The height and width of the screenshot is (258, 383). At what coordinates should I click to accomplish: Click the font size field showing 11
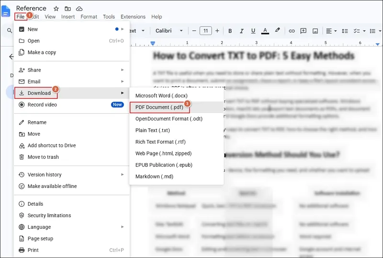coord(206,31)
